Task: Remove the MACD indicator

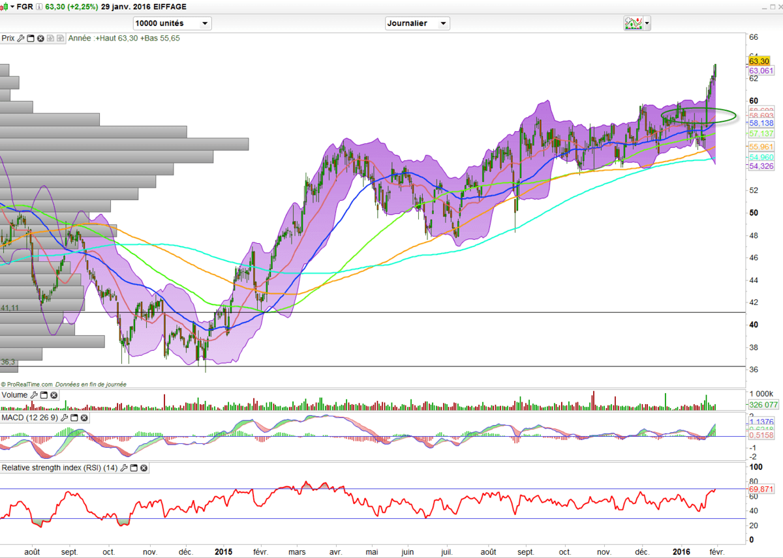Action: [x=84, y=417]
